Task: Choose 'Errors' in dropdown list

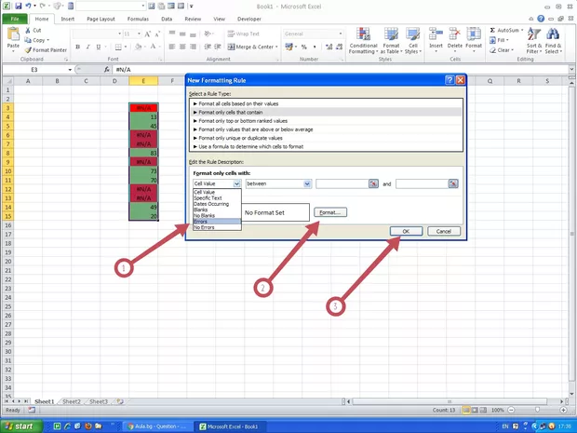Action: 217,222
